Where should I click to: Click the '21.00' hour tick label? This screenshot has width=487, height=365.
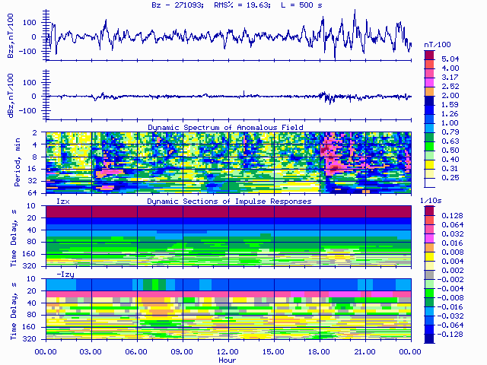[364, 351]
